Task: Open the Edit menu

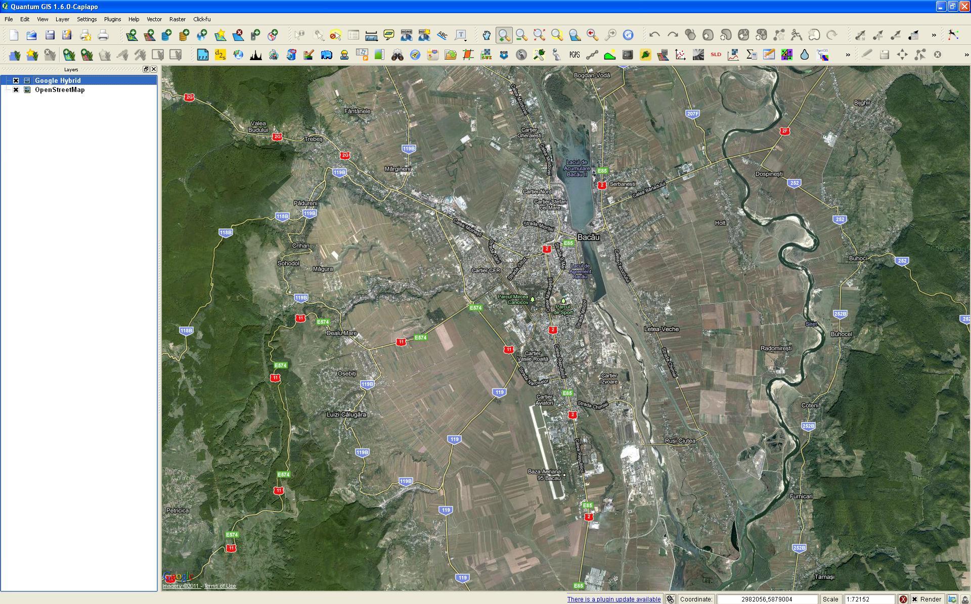Action: pos(24,19)
